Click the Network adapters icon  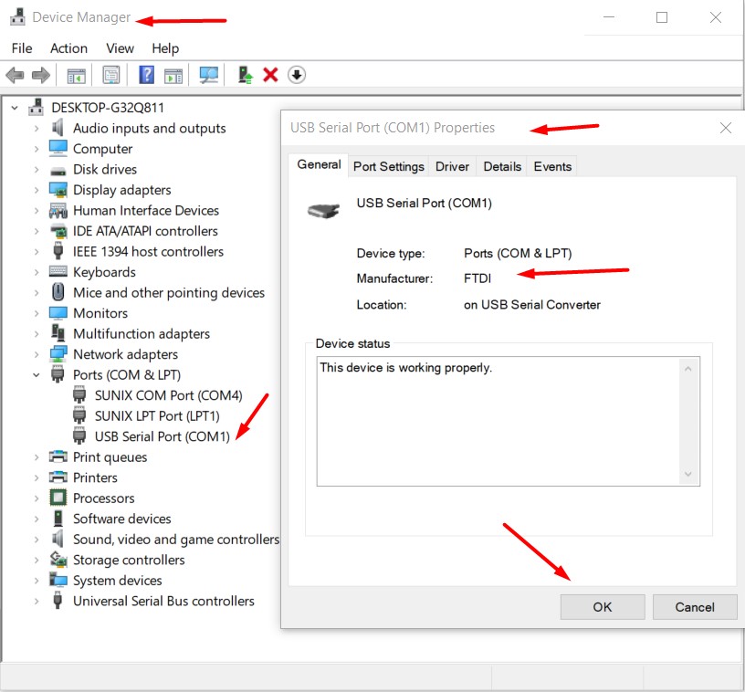click(x=58, y=354)
